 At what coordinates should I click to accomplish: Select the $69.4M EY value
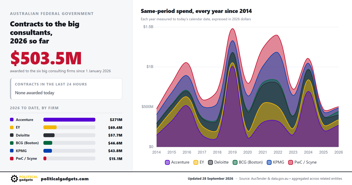(115, 127)
